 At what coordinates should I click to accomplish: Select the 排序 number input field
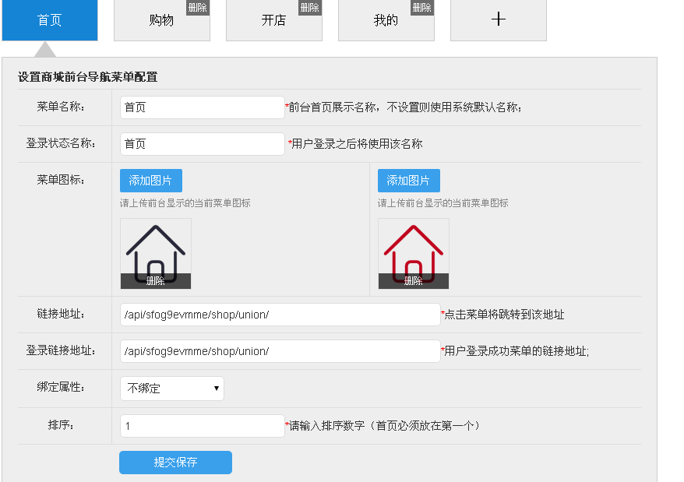point(202,426)
